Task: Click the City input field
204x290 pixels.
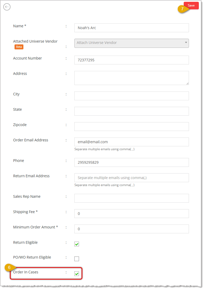Action: pyautogui.click(x=132, y=96)
